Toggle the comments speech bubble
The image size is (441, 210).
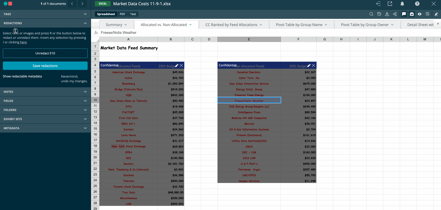tap(404, 14)
